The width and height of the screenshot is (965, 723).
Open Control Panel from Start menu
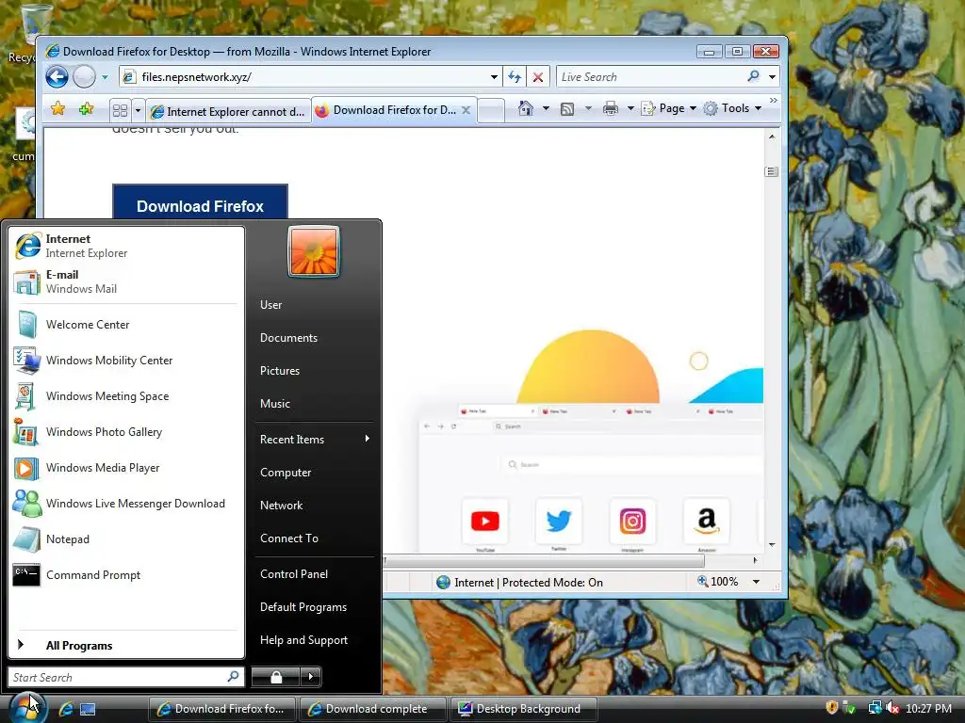(314, 573)
